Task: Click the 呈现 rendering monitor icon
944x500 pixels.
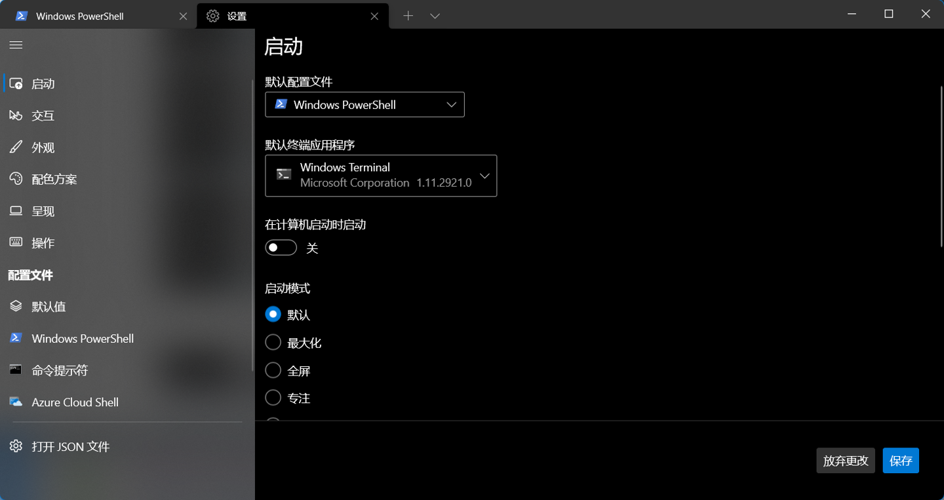Action: (x=16, y=211)
